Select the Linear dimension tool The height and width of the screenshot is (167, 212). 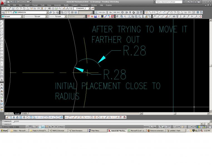pyautogui.click(x=3, y=8)
